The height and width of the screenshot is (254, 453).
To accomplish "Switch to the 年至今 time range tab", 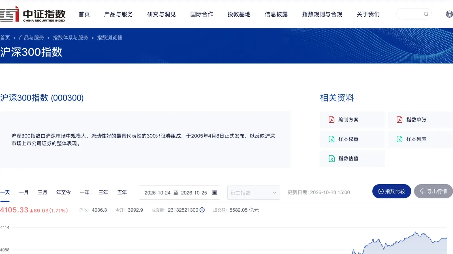I will click(63, 192).
